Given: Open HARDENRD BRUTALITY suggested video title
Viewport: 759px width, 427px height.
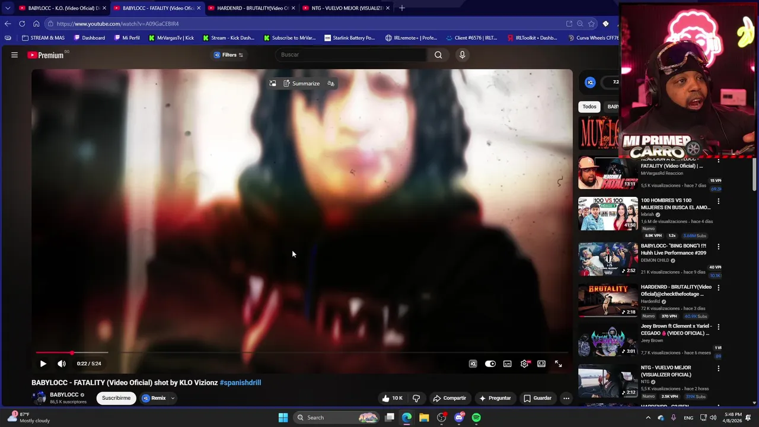Looking at the screenshot, I should pos(676,291).
